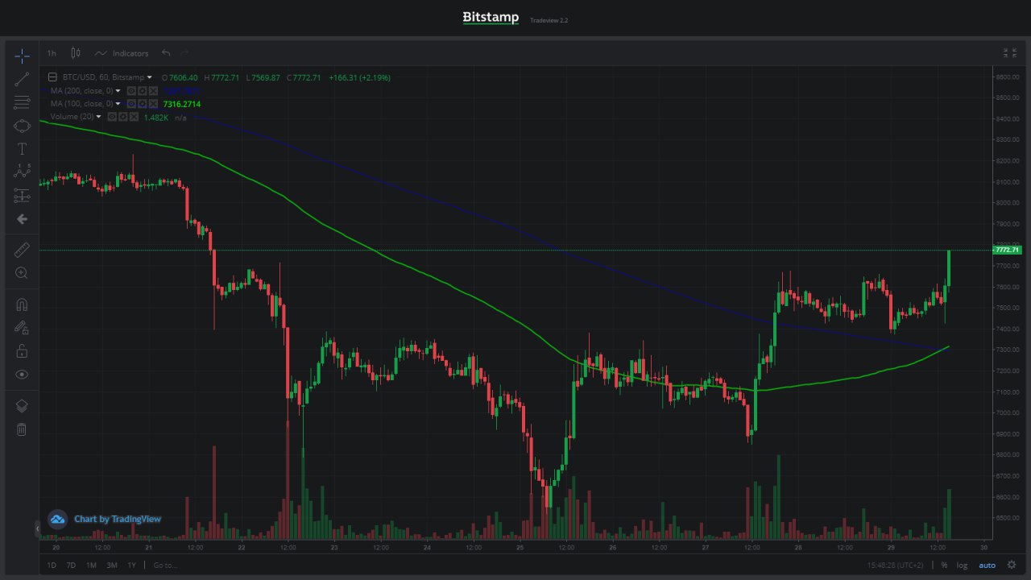Collapse the legend next to BTC/USD
The height and width of the screenshot is (580, 1031).
coord(53,77)
